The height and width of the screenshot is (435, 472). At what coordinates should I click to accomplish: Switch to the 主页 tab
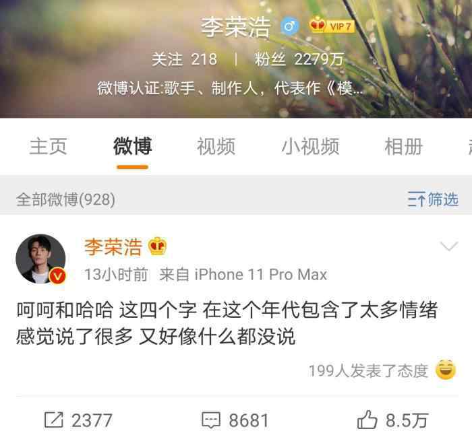coord(48,146)
